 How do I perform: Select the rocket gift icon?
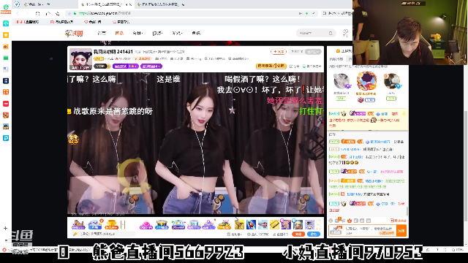pos(251,224)
